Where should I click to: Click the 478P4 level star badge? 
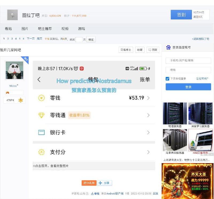(x=21, y=100)
